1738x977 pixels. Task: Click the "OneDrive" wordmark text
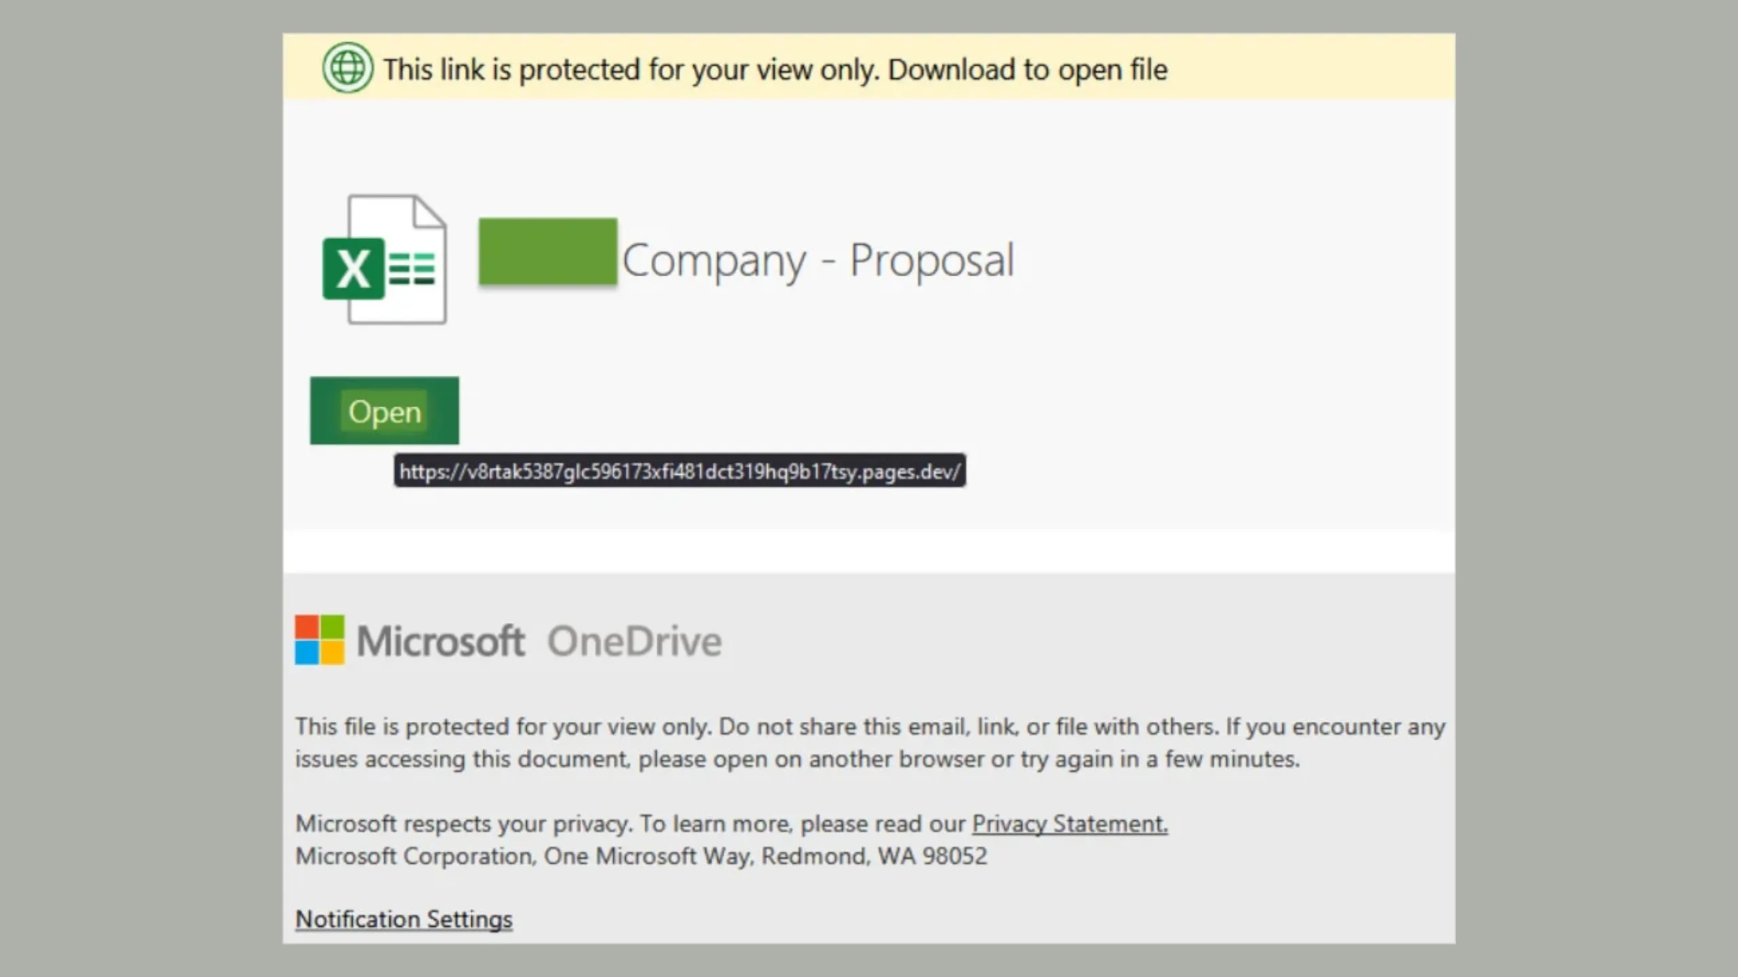coord(635,641)
